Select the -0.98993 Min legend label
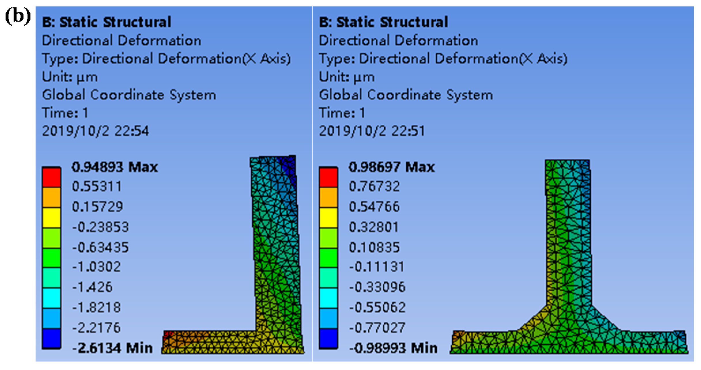This screenshot has height=370, width=701. [x=393, y=348]
